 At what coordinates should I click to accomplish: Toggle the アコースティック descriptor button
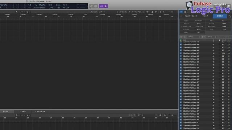[186, 26]
